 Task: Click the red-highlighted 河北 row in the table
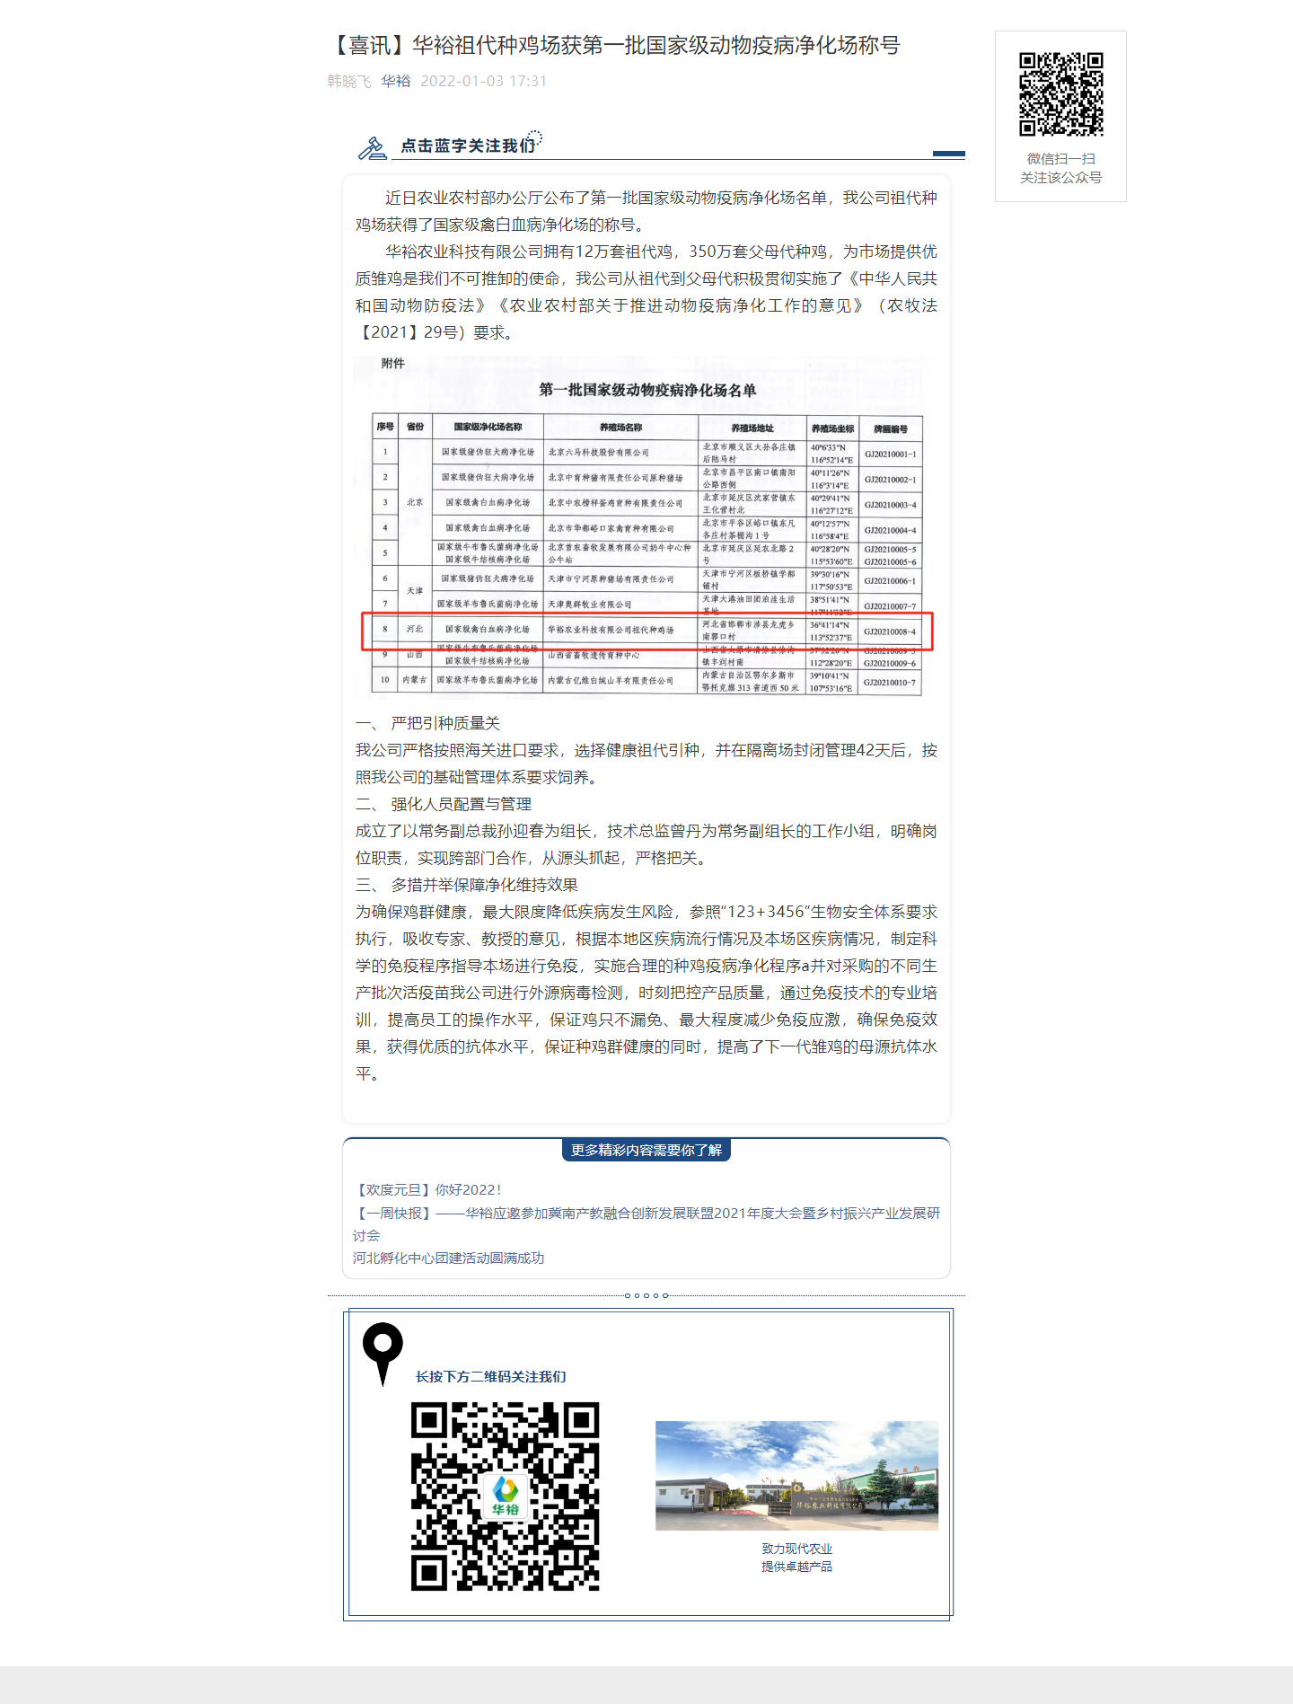[x=646, y=631]
